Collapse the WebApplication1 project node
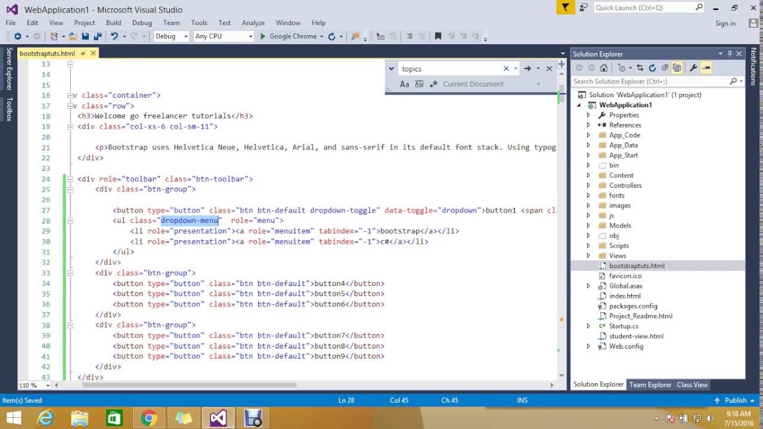Image resolution: width=763 pixels, height=429 pixels. click(578, 105)
